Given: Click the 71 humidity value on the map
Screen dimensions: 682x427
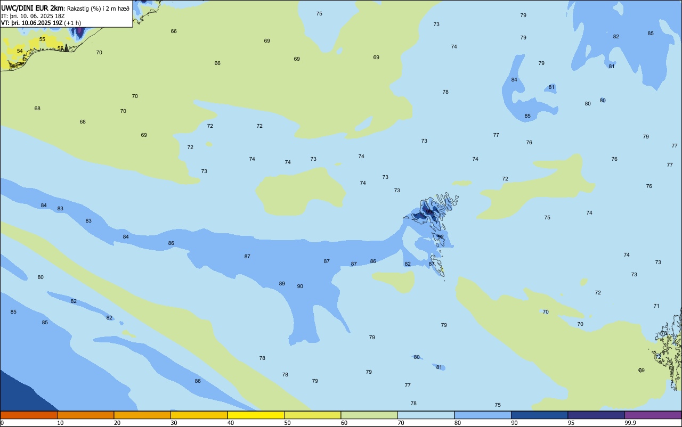Looking at the screenshot, I should (x=656, y=306).
